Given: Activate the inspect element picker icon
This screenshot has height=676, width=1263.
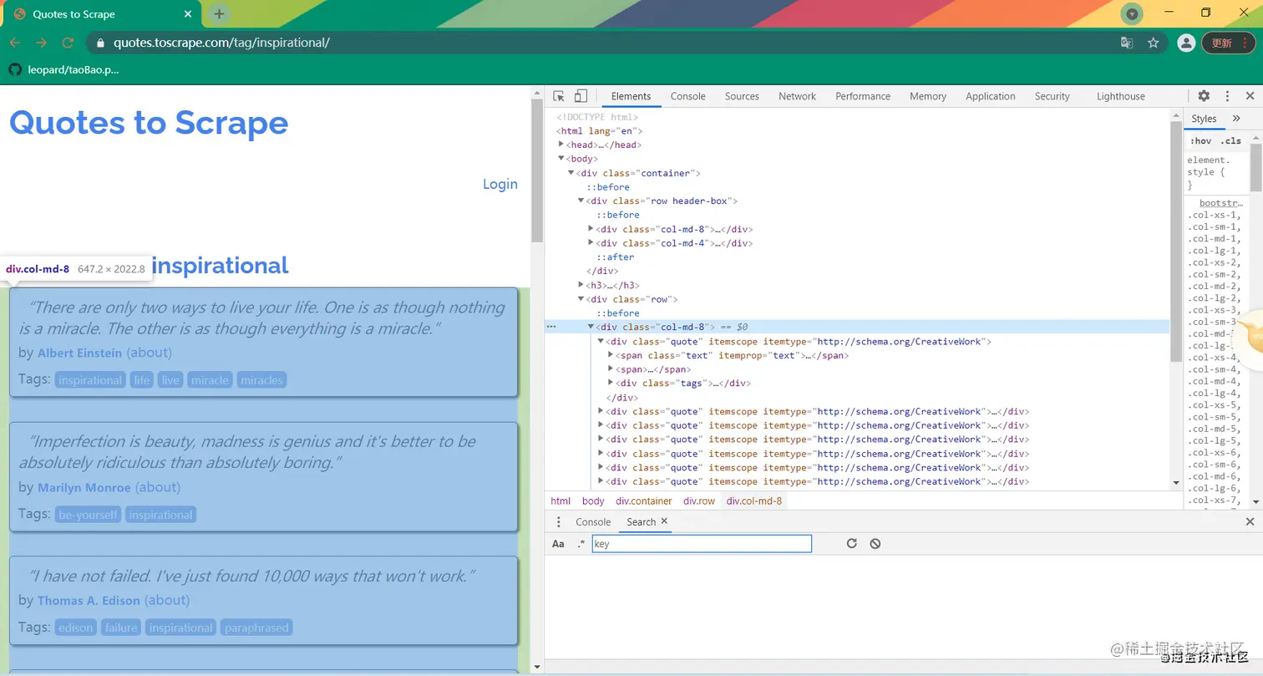Looking at the screenshot, I should 559,96.
